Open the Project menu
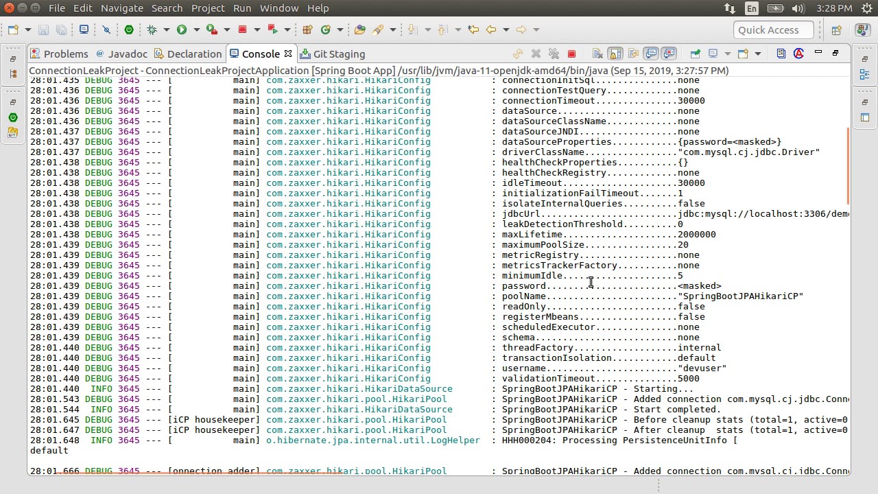 click(208, 8)
